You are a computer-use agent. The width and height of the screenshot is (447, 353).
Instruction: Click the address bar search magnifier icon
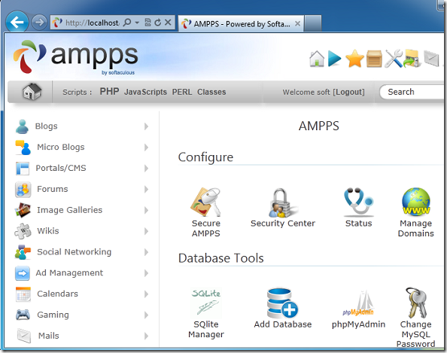[127, 23]
